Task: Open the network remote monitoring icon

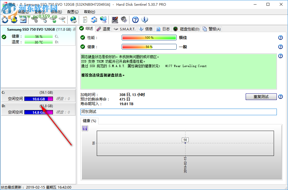Action: point(104,20)
